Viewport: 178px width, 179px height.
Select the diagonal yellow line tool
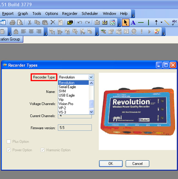click(x=167, y=23)
